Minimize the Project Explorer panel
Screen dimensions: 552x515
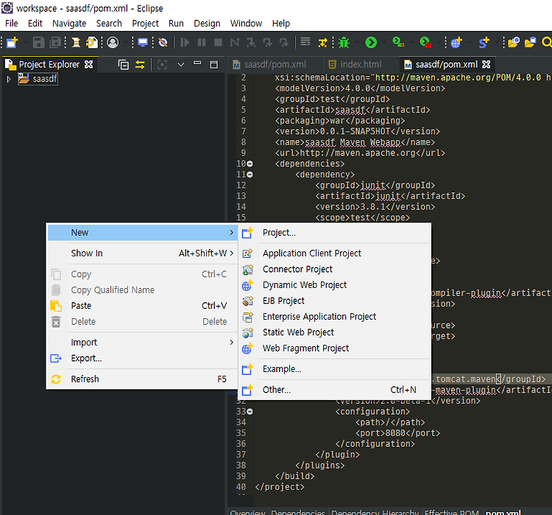pyautogui.click(x=197, y=64)
